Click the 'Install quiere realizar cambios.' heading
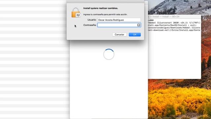The width and height of the screenshot is (211, 119). (101, 8)
